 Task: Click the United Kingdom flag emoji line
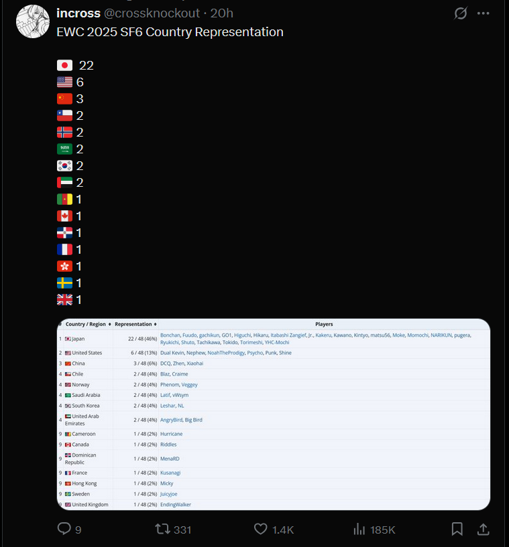64,300
